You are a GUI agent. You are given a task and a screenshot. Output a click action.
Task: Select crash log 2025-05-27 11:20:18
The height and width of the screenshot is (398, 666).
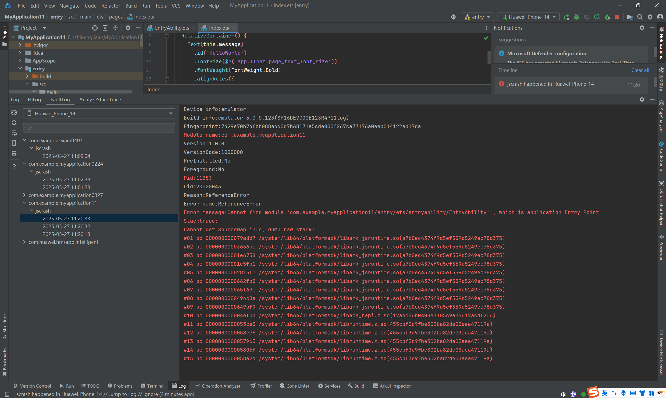(x=66, y=234)
